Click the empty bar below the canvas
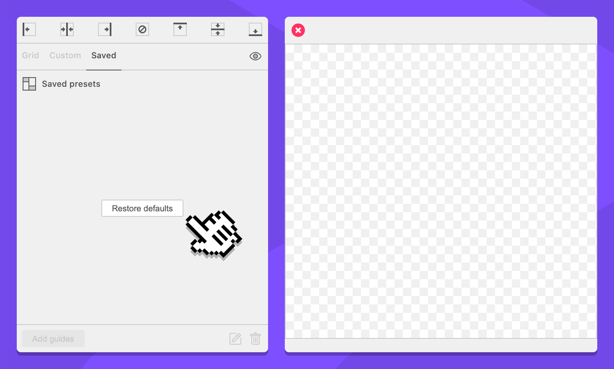 click(x=441, y=345)
